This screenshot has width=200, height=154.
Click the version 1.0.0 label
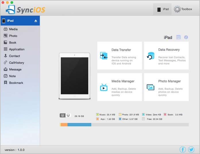coord(15,150)
